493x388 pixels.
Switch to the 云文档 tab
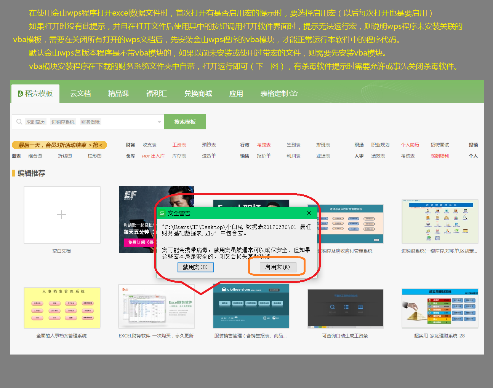(x=80, y=93)
